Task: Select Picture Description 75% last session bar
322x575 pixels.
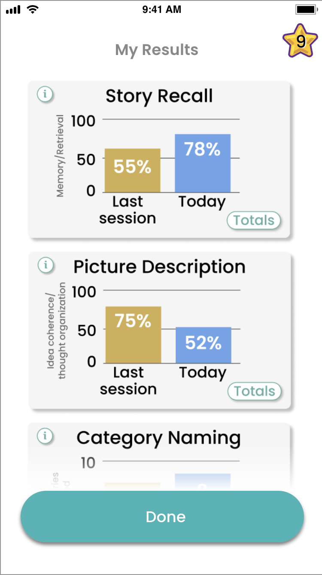Action: pyautogui.click(x=133, y=335)
